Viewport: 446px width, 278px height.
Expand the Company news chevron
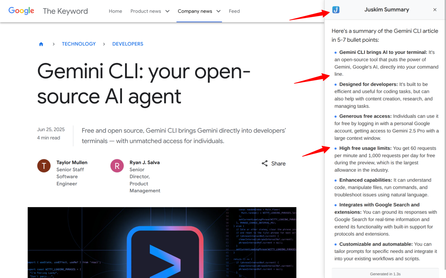tap(218, 11)
